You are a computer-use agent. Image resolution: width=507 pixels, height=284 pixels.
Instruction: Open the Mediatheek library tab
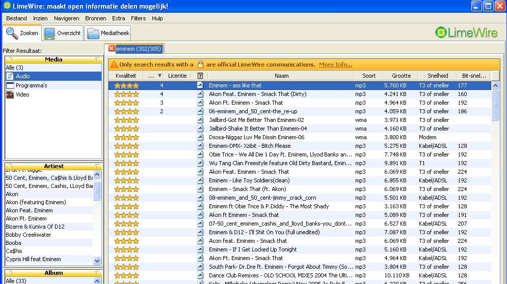coord(108,33)
